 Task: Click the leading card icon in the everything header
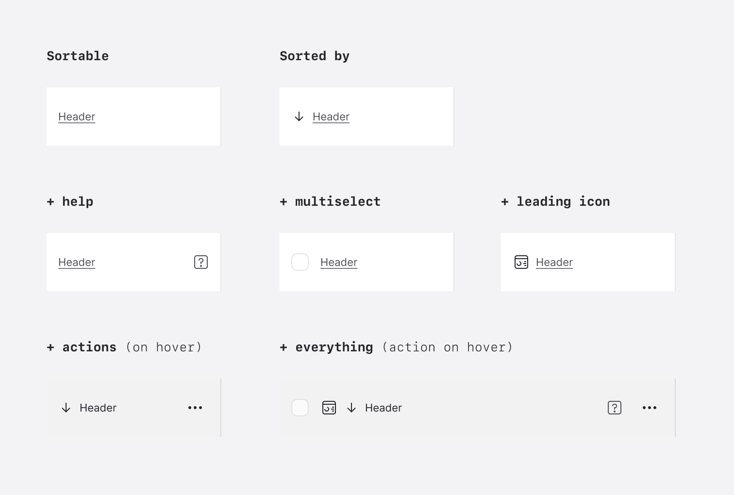coord(329,408)
